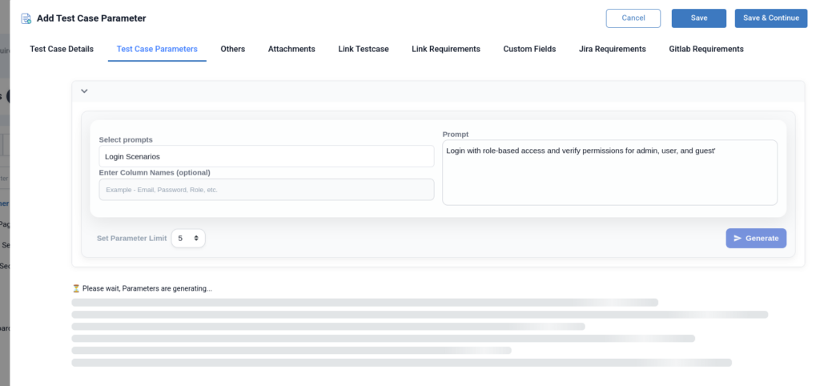This screenshot has height=386, width=820.
Task: Collapse the prompt panel using the chevron
Action: [84, 91]
